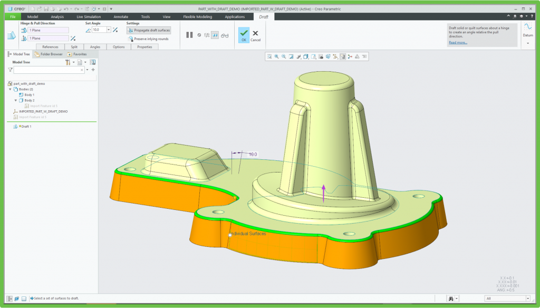Click the Datum curve icon
Screen dimensions: 540x308
(527, 27)
